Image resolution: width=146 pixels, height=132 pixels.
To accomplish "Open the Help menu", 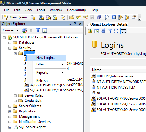I will tap(94, 10).
